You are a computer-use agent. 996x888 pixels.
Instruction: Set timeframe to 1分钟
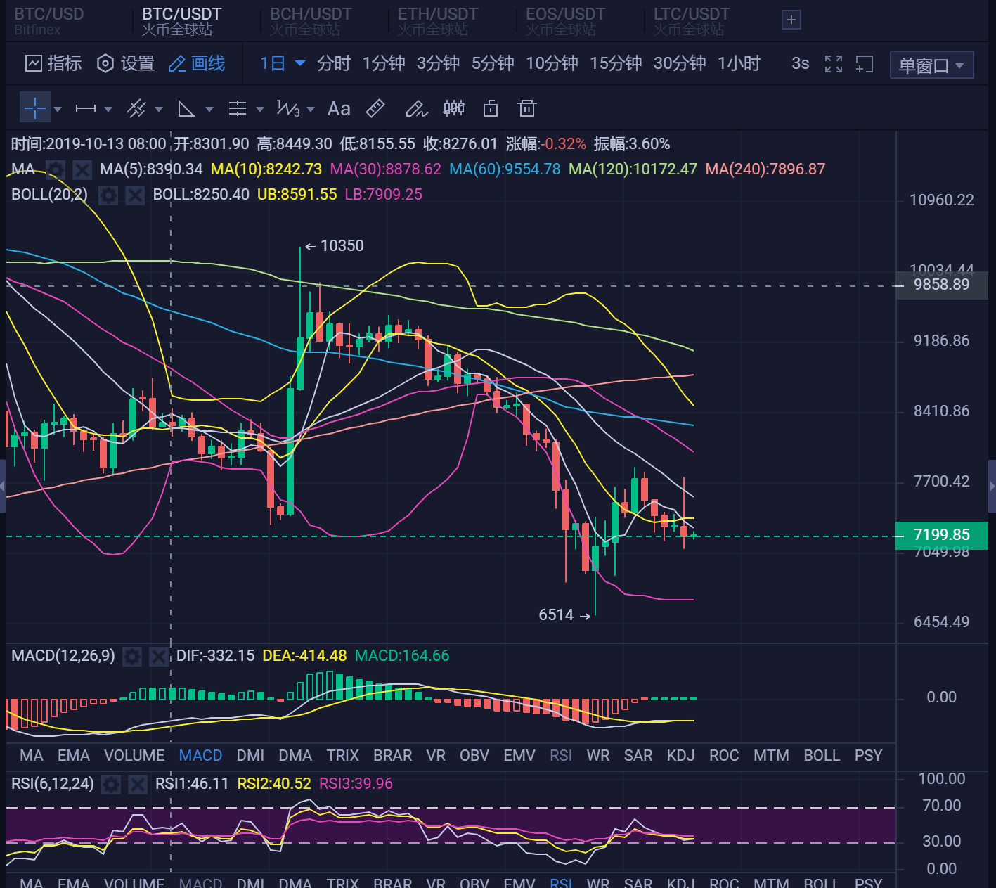point(384,64)
